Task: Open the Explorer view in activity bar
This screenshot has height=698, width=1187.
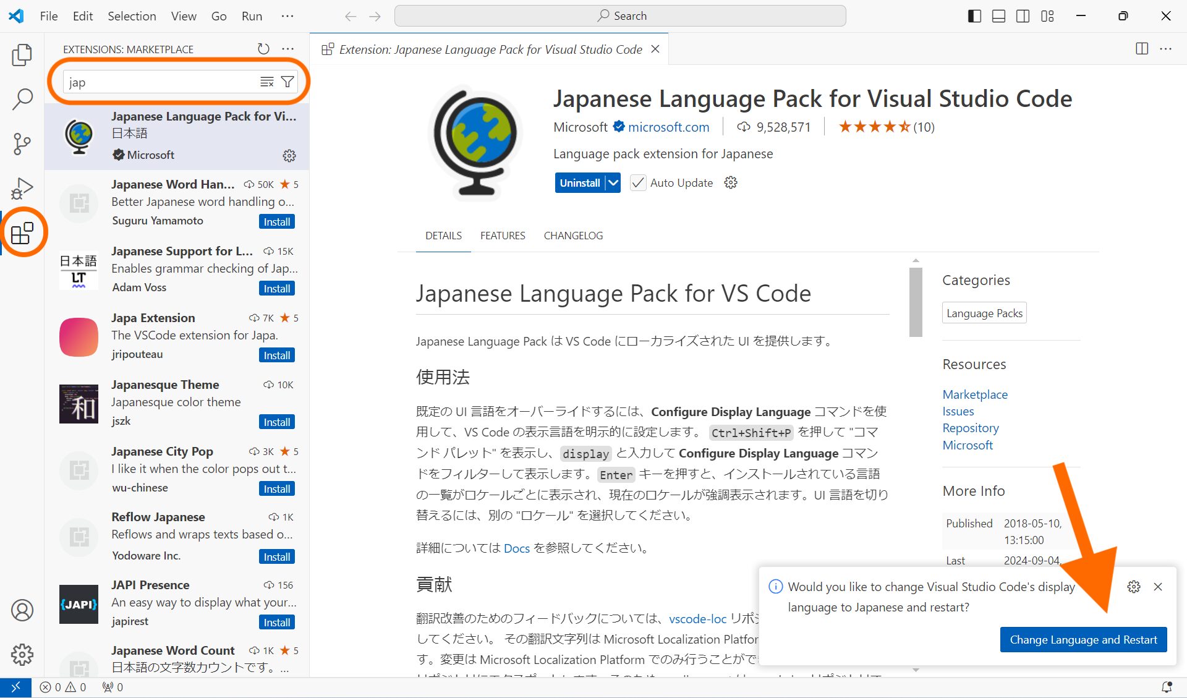Action: pyautogui.click(x=22, y=55)
